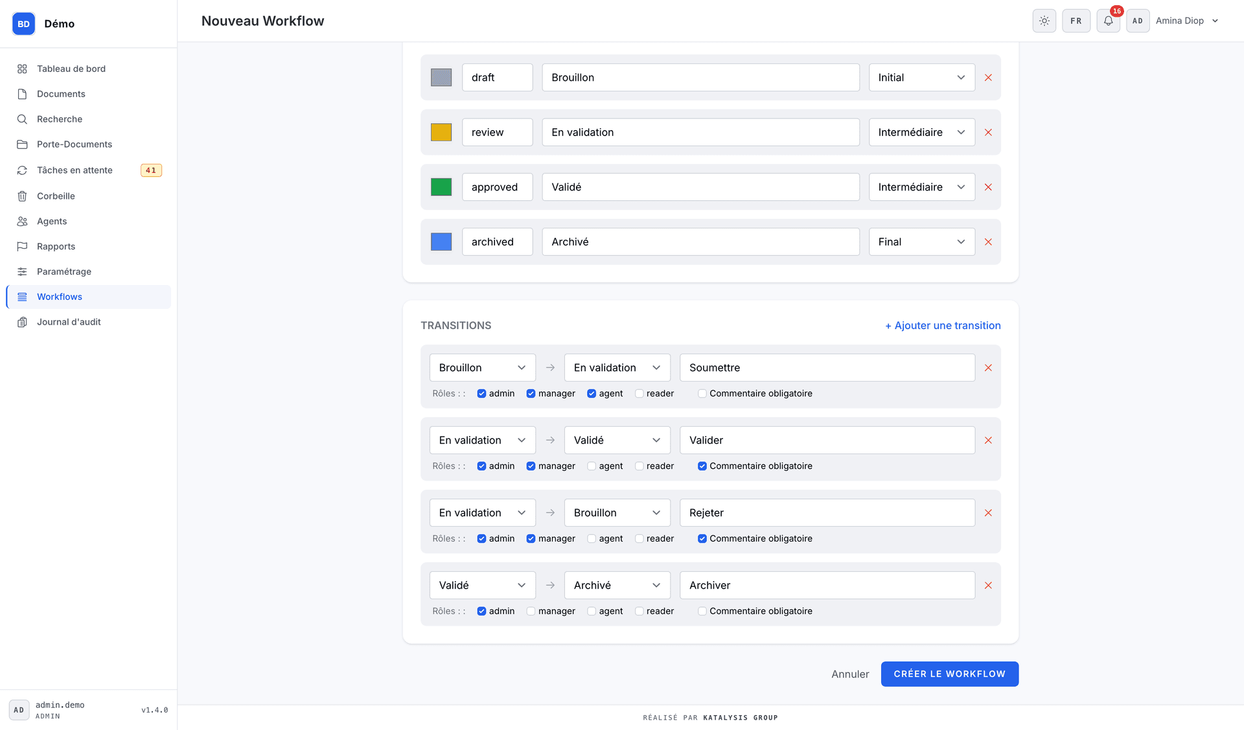Pick color for review state yellow swatch
Image resolution: width=1244 pixels, height=730 pixels.
click(441, 132)
